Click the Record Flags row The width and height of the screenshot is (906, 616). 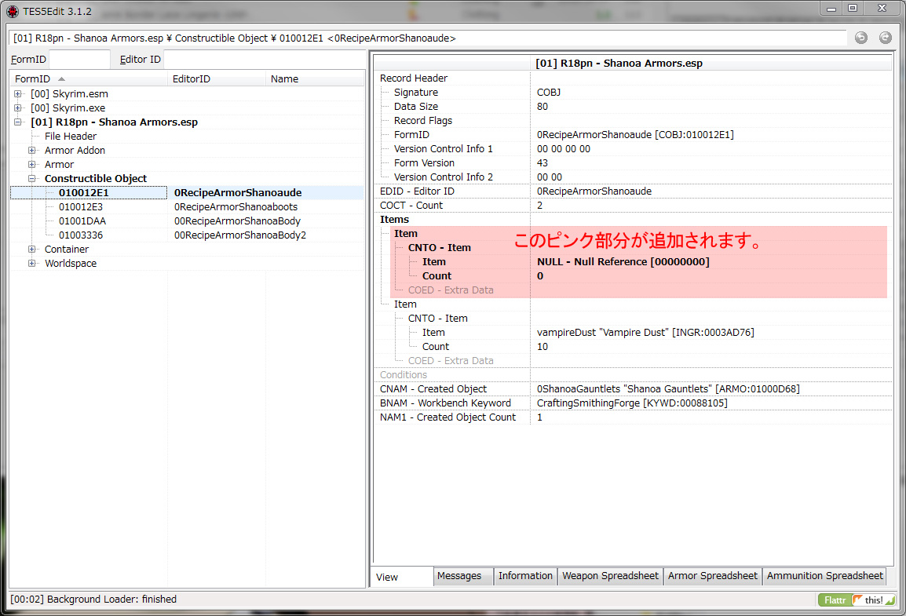[x=633, y=121]
